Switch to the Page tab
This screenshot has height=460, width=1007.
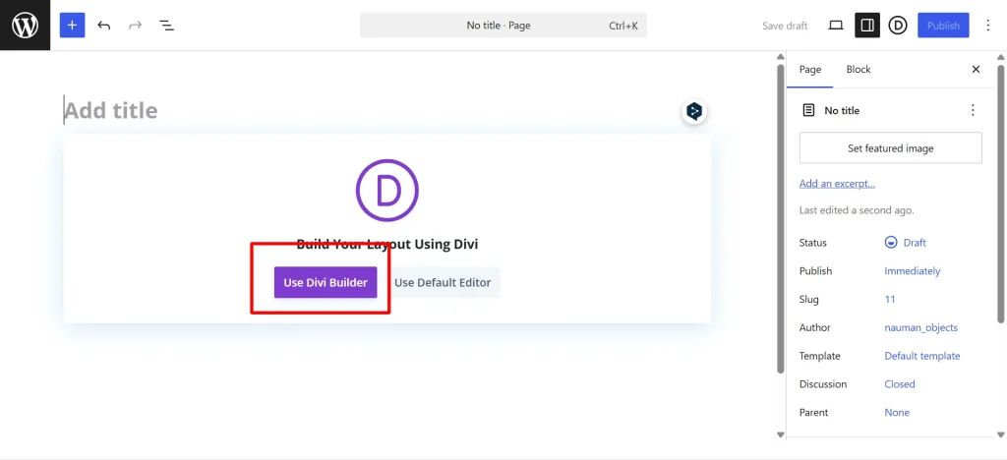(810, 69)
